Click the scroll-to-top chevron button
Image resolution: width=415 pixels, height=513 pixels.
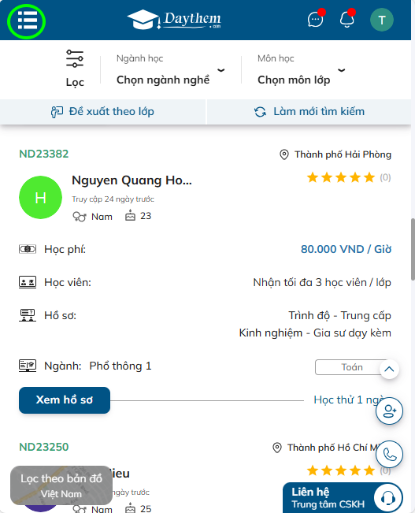point(389,370)
